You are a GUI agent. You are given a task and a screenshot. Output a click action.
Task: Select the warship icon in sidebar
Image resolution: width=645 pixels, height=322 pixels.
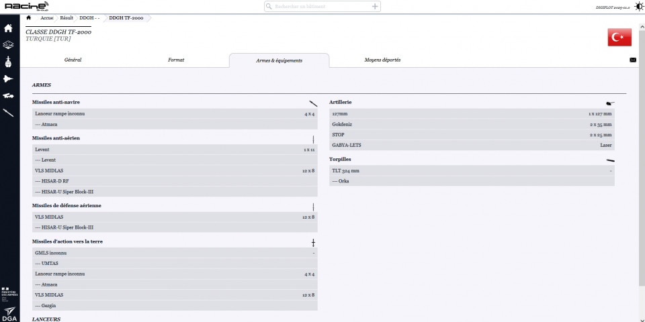(x=9, y=62)
